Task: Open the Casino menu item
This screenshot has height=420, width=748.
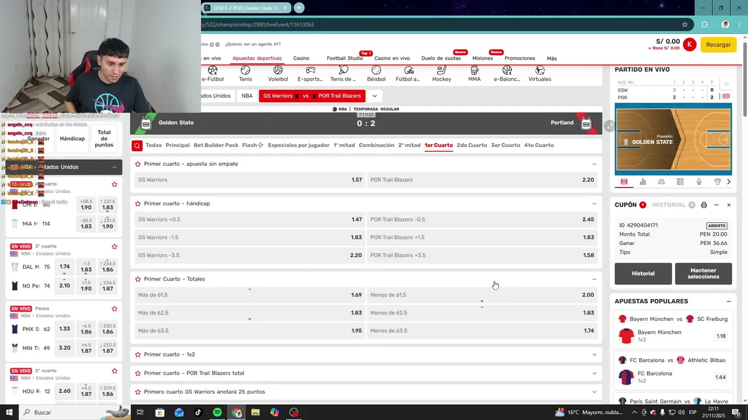Action: pyautogui.click(x=301, y=58)
